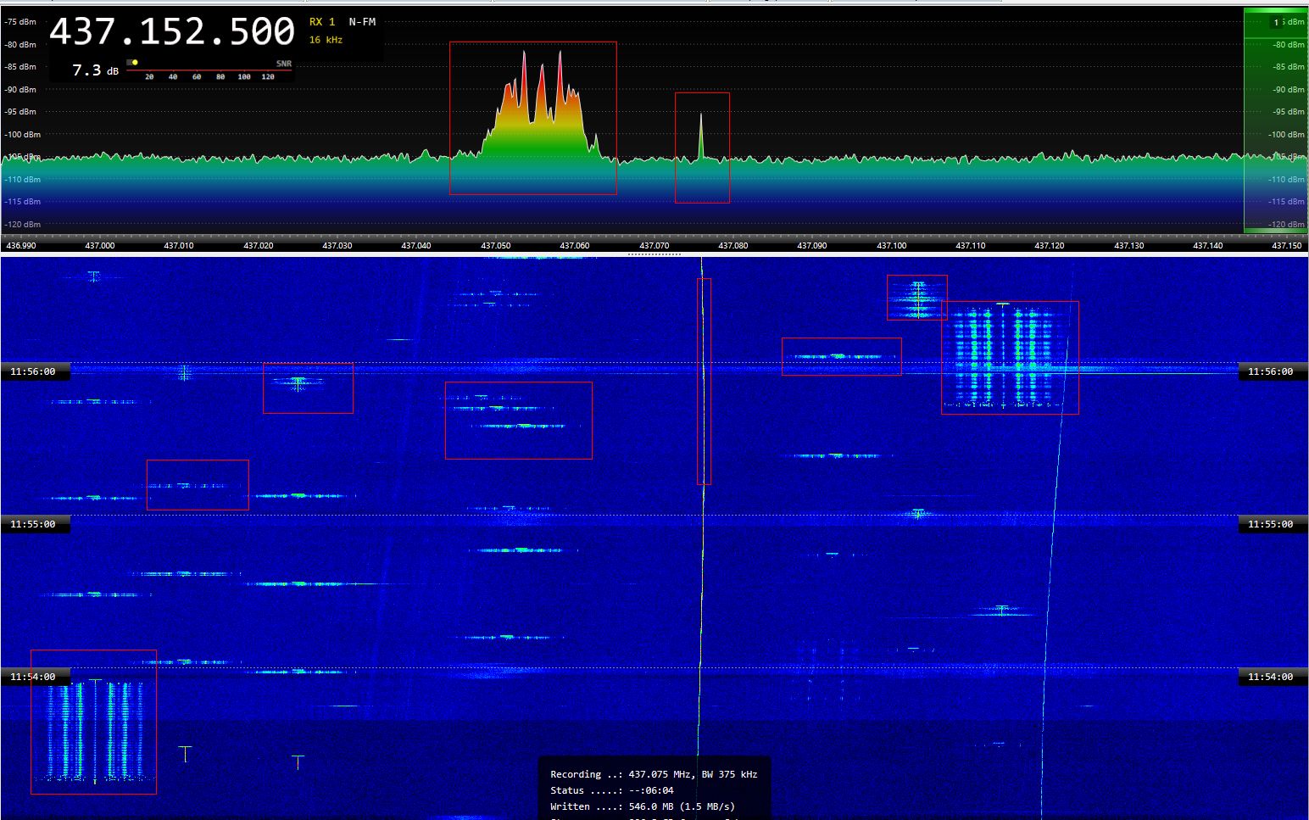1309x820 pixels.
Task: Click the -110 dBm label on the right scale
Action: click(1284, 179)
